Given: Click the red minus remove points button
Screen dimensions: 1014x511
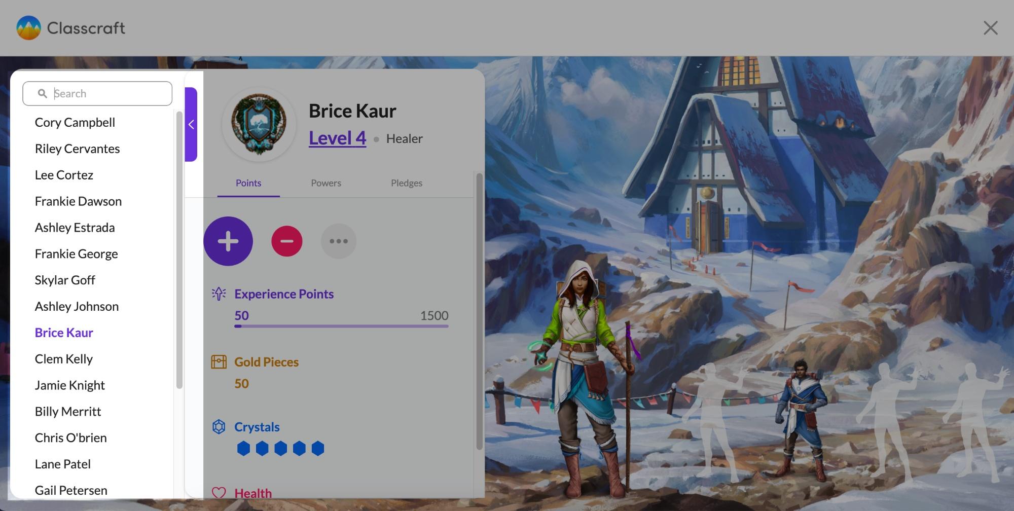Looking at the screenshot, I should [x=287, y=241].
